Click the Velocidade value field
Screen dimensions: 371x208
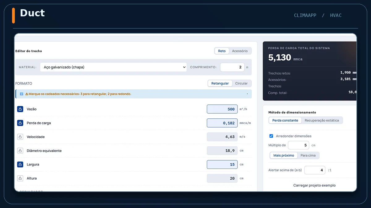pyautogui.click(x=222, y=137)
